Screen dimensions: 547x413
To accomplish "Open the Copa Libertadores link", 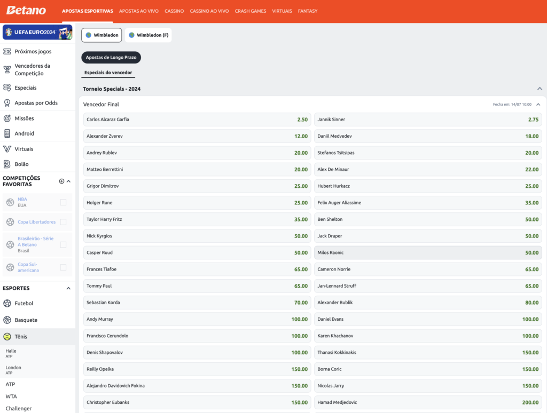I will [37, 222].
